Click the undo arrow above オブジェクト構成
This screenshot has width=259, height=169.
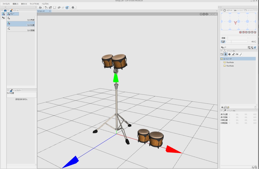[222, 47]
